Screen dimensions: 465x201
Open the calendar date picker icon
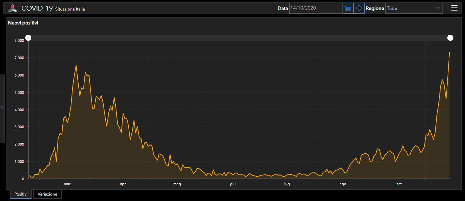tap(348, 8)
